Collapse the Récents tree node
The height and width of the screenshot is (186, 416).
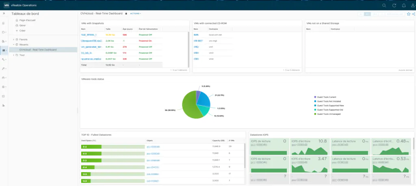point(13,44)
